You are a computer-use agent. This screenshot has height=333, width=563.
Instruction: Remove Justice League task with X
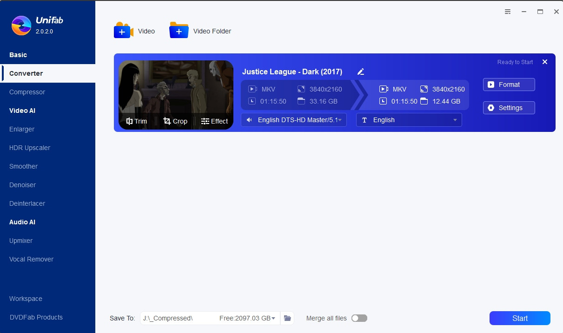pos(545,62)
